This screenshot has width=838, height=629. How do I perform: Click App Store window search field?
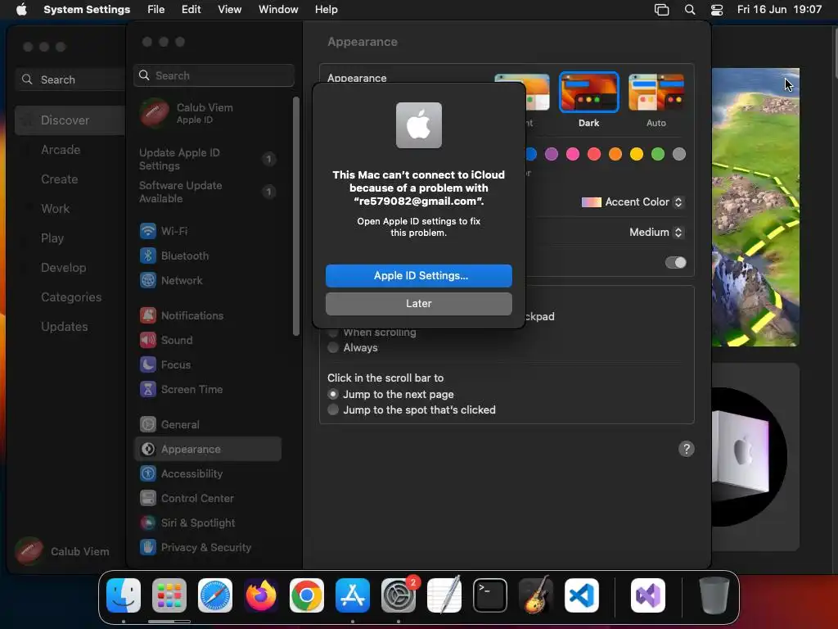[70, 79]
